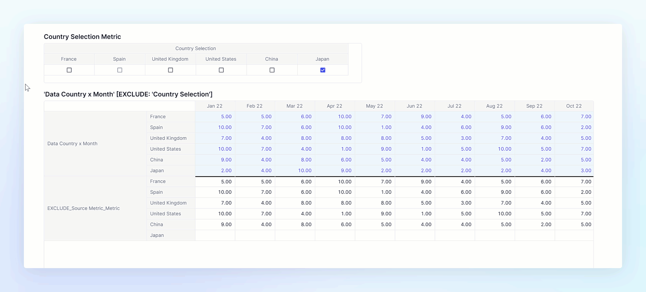Click France Apr 22 cell in EXCLUDE metric
This screenshot has width=646, height=292.
pos(335,182)
